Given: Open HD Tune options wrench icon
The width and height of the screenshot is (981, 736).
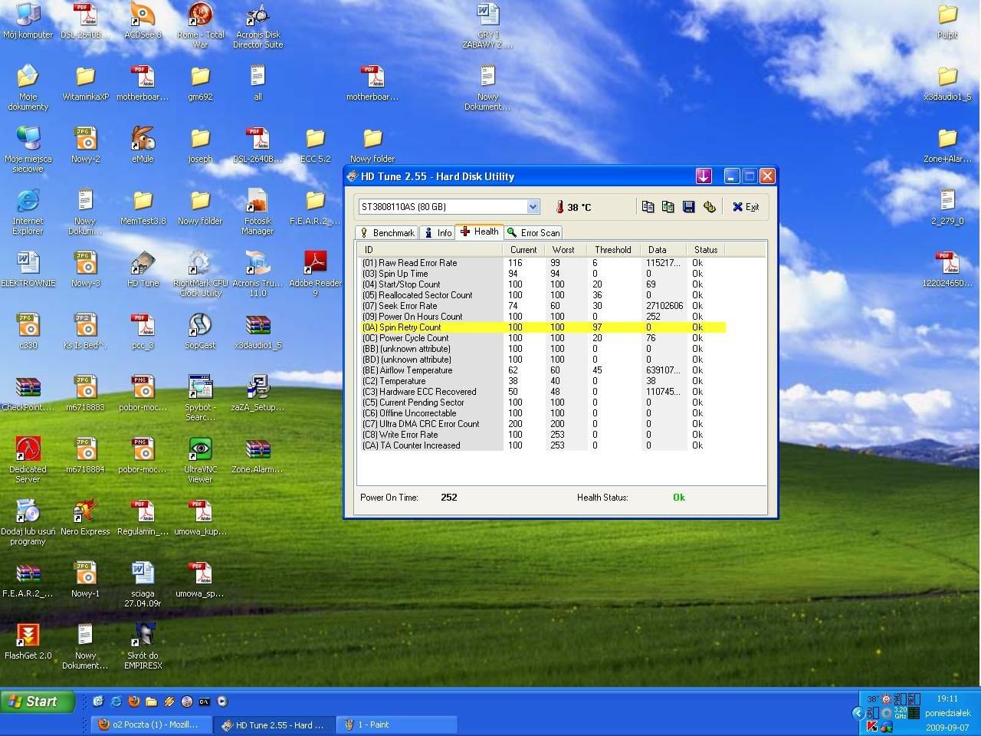Looking at the screenshot, I should pos(709,207).
